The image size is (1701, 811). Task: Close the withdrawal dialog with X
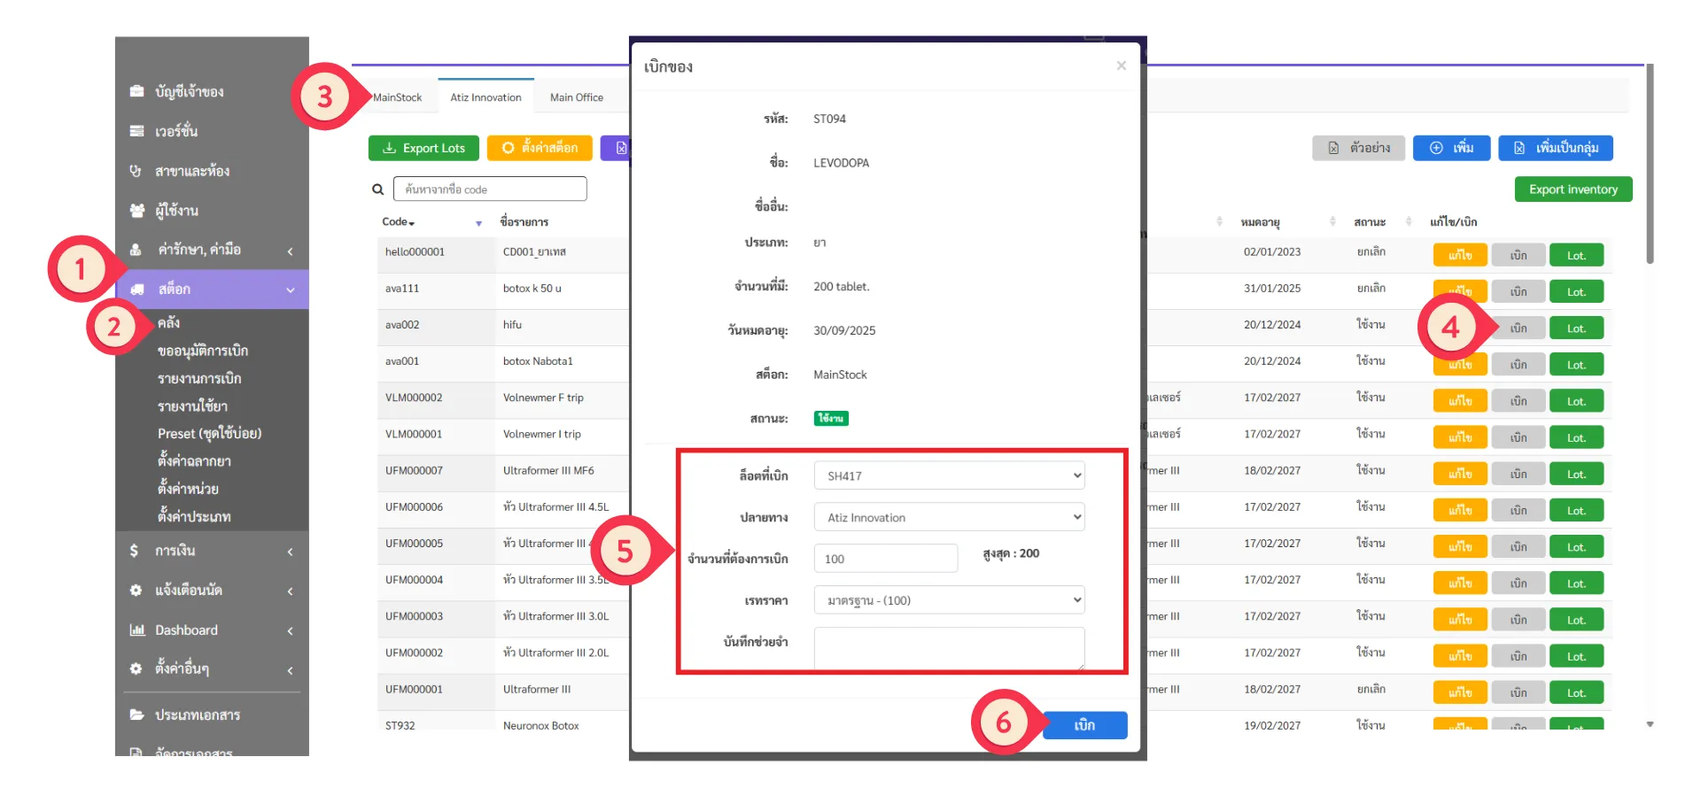[1121, 66]
